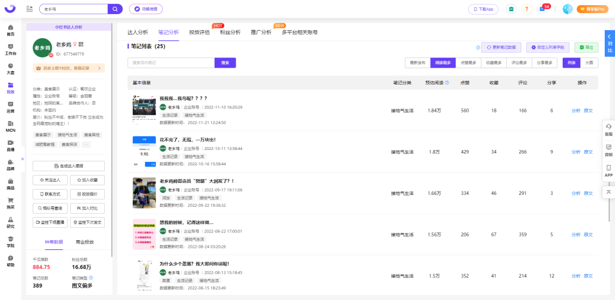
Task: Open the 营销 floating panel icon
Action: (609, 150)
